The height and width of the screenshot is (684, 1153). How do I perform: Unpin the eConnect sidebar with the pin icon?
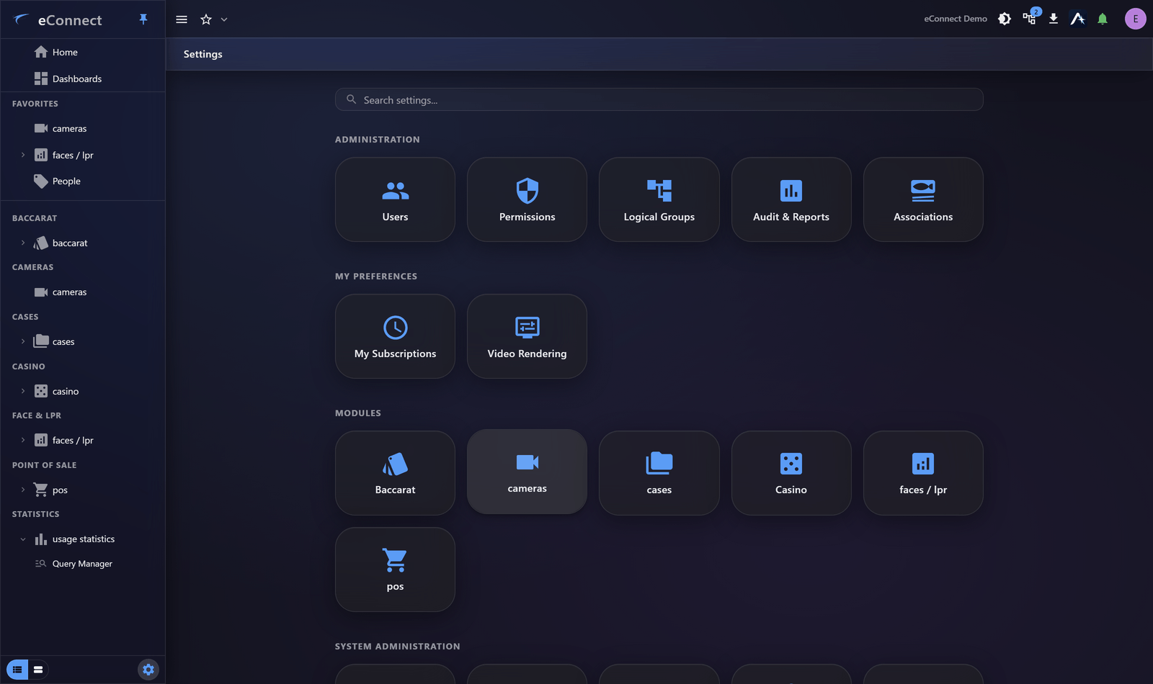[143, 19]
